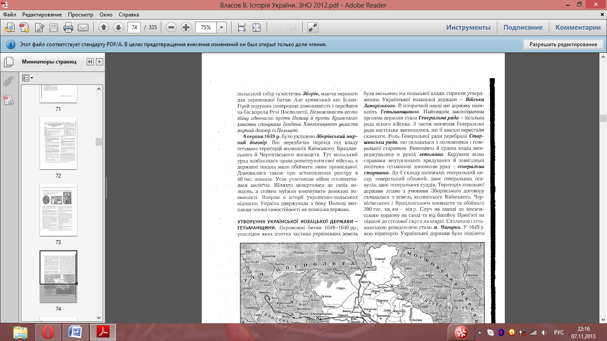Click the РУС language indicator
607x341 pixels.
pyautogui.click(x=559, y=332)
